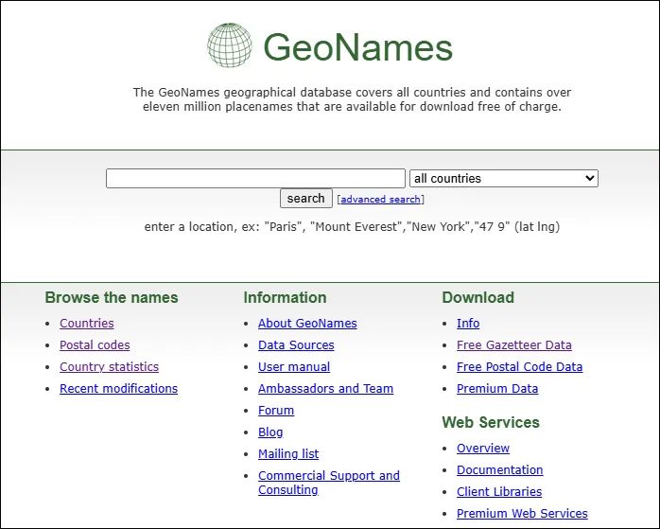Visit the Blog link

click(x=270, y=432)
